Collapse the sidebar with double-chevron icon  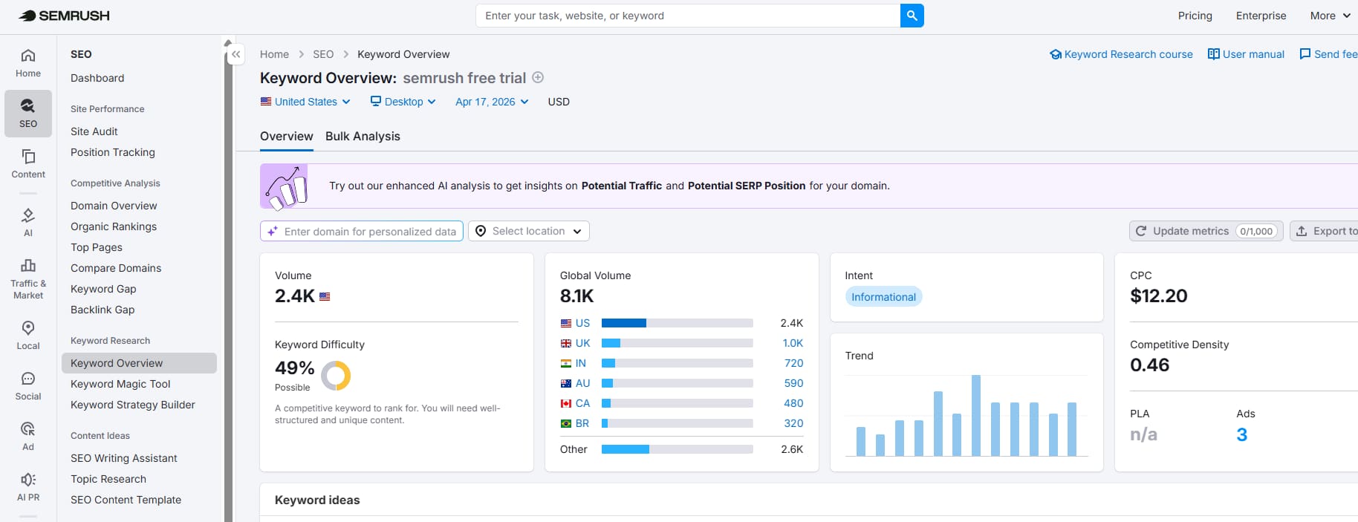235,54
